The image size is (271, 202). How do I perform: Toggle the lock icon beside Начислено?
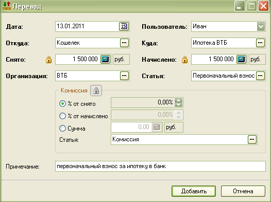(x=185, y=60)
